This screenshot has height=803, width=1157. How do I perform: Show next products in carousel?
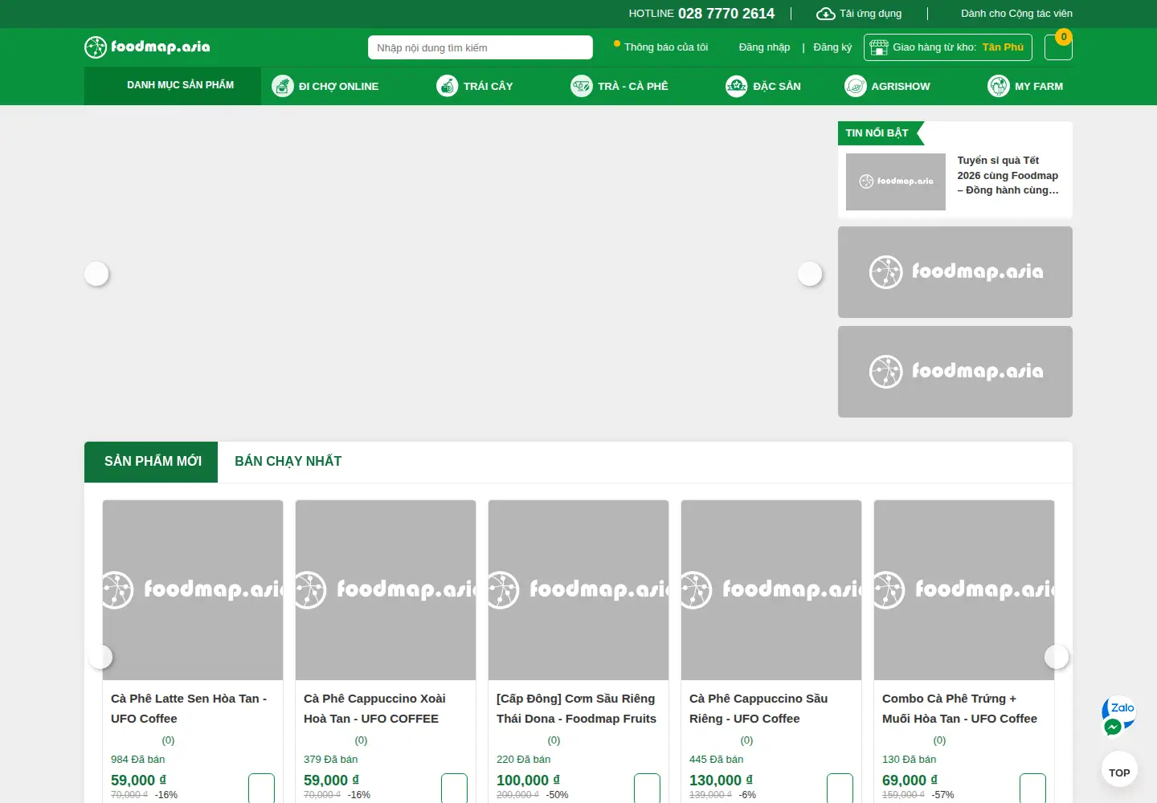coord(1057,657)
